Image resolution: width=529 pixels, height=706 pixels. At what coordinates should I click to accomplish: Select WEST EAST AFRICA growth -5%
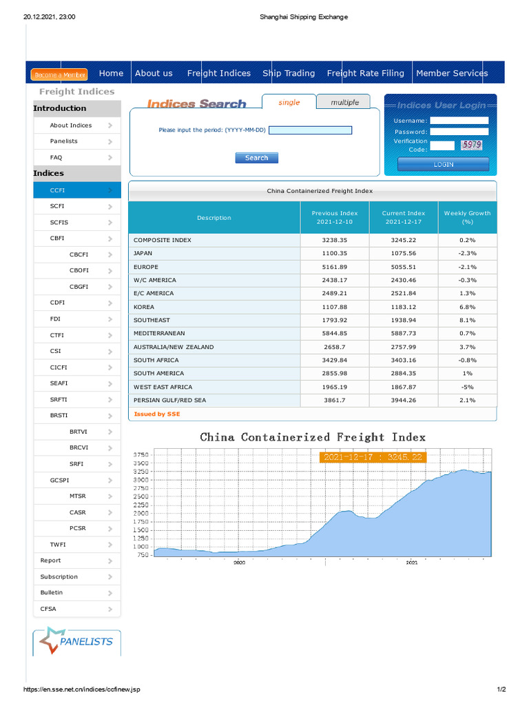[468, 387]
